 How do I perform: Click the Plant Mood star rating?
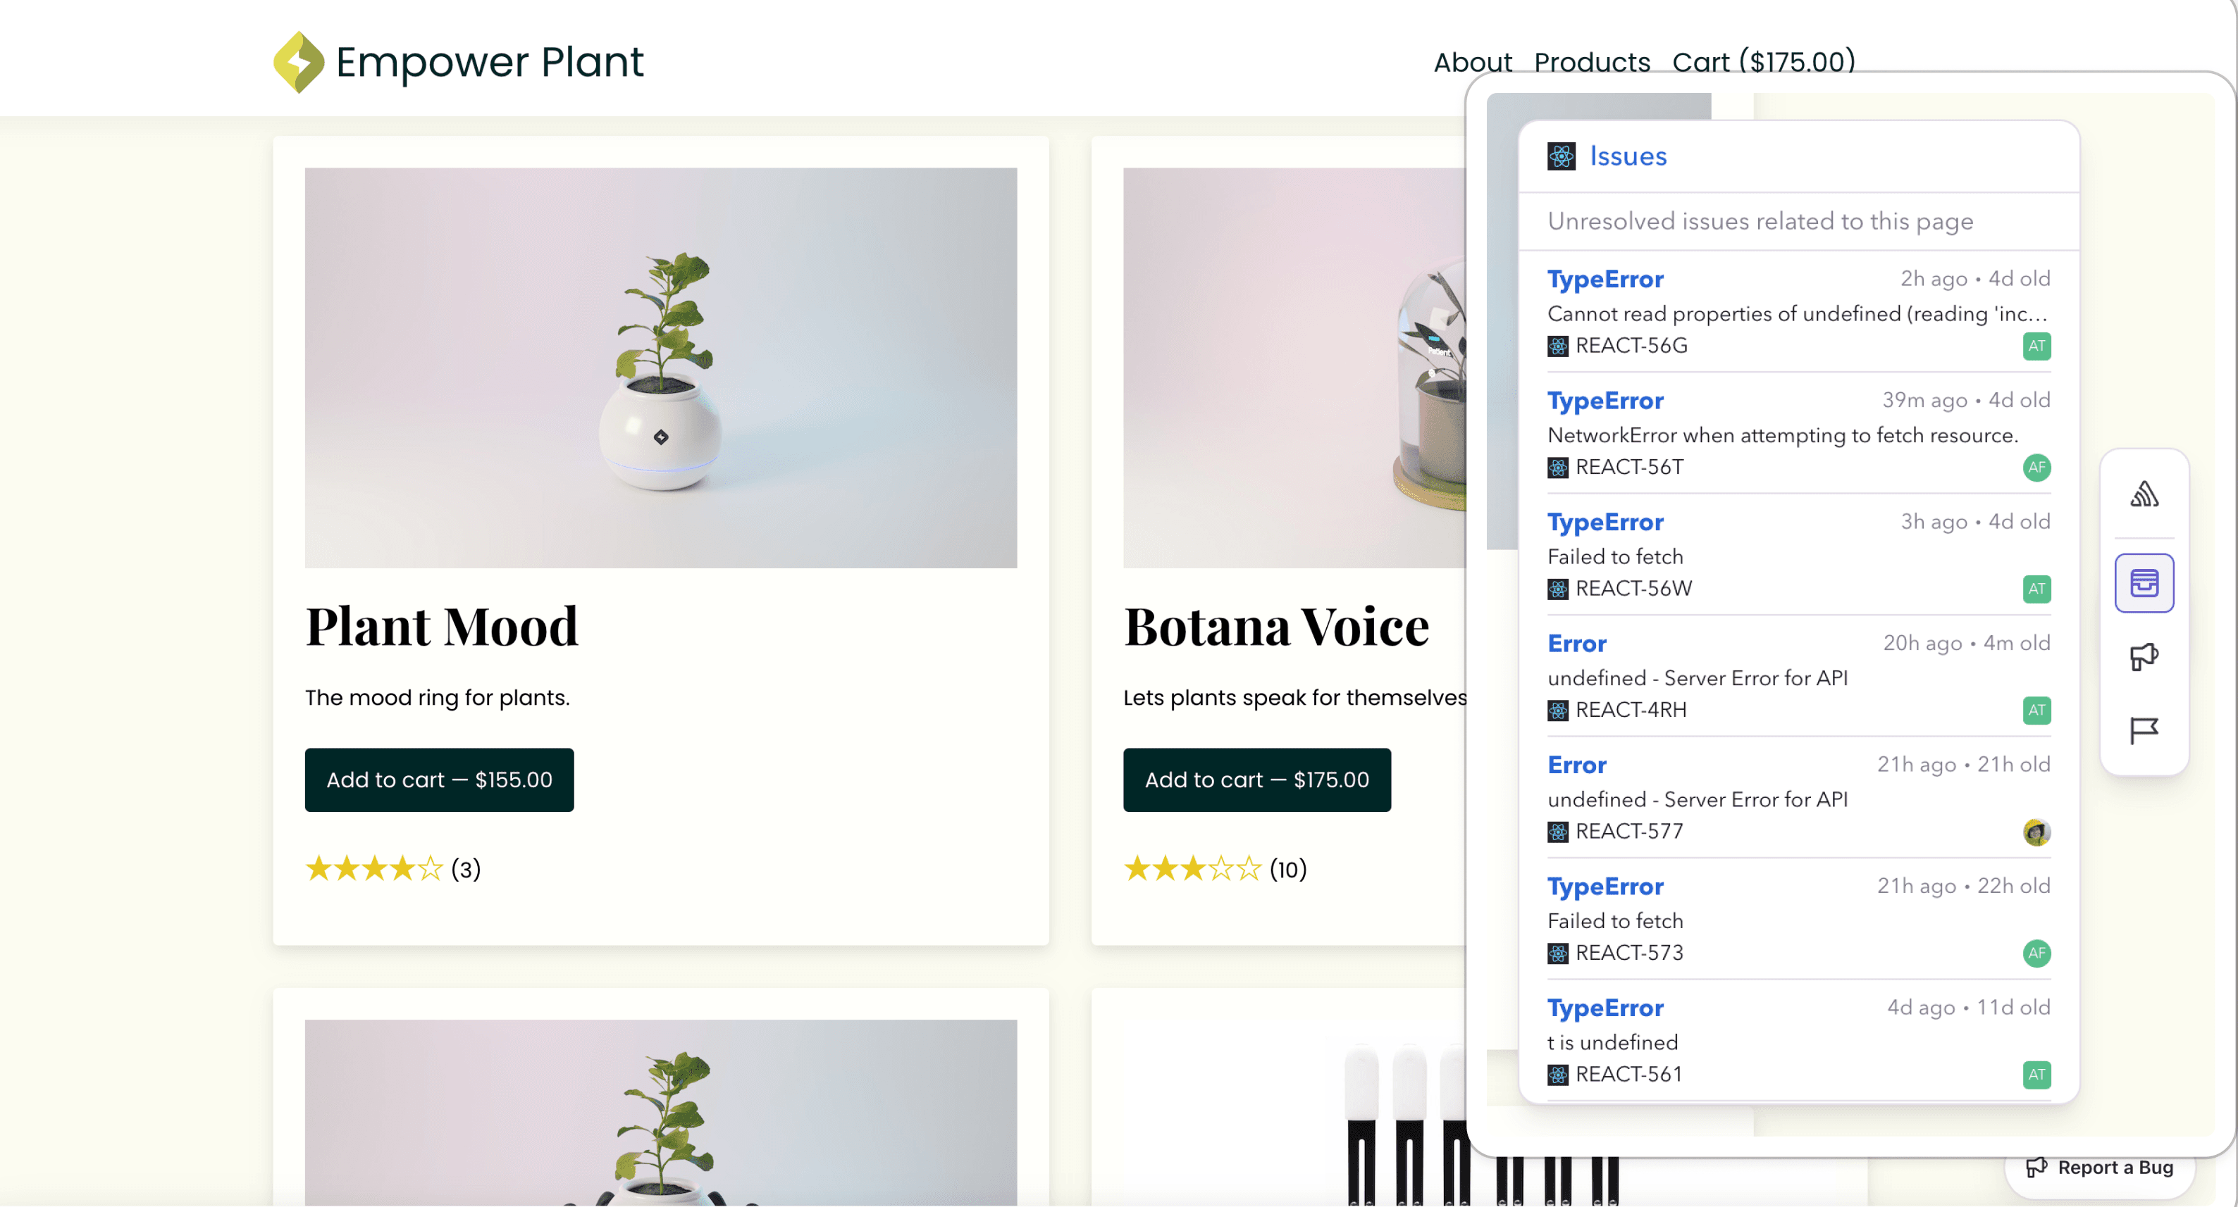pos(374,868)
